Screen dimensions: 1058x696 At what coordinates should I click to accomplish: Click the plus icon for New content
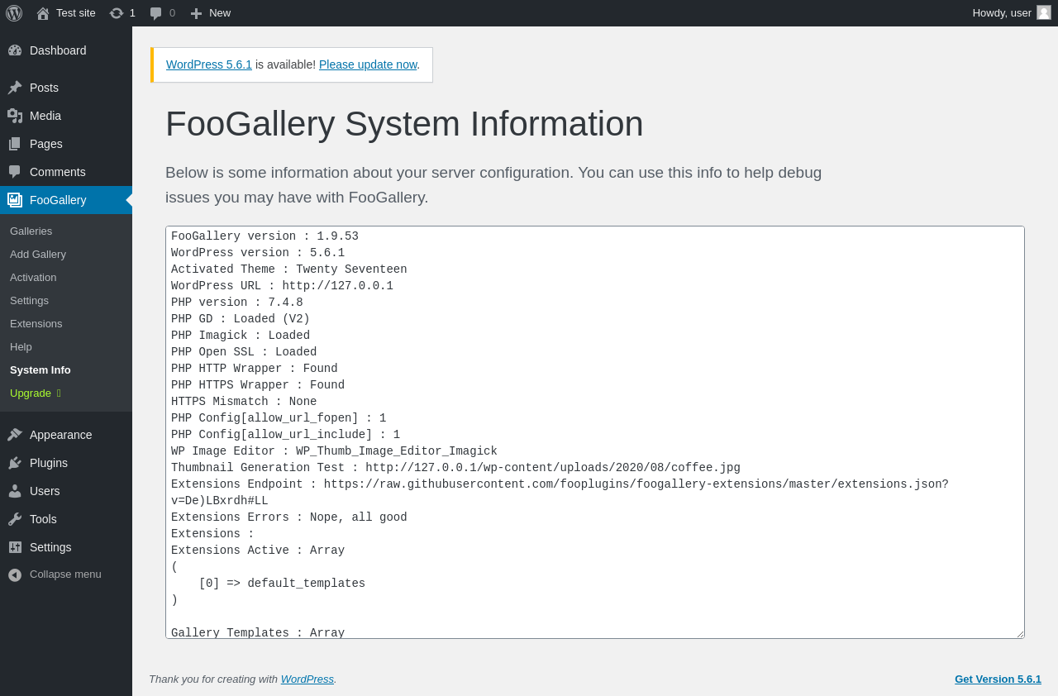click(x=196, y=13)
